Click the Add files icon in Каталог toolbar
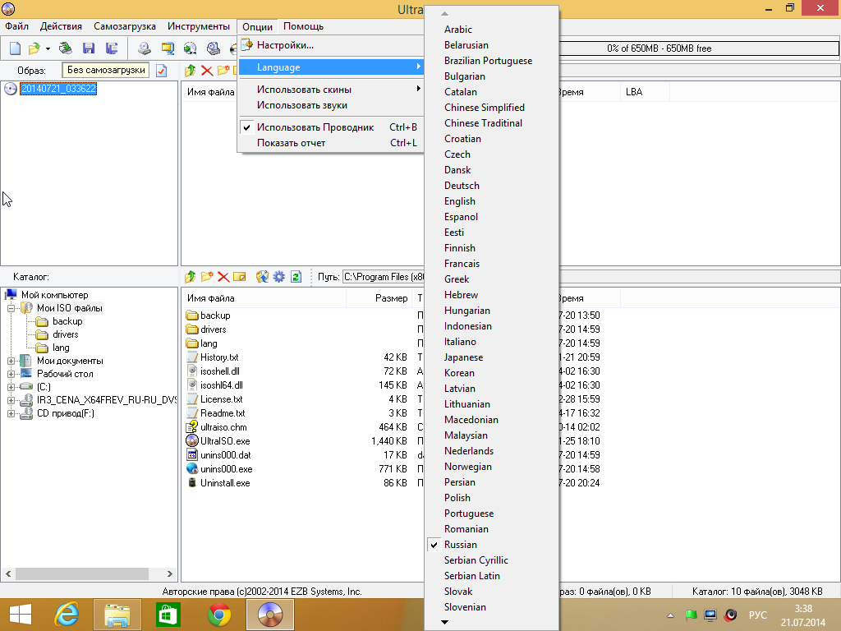 pyautogui.click(x=262, y=277)
